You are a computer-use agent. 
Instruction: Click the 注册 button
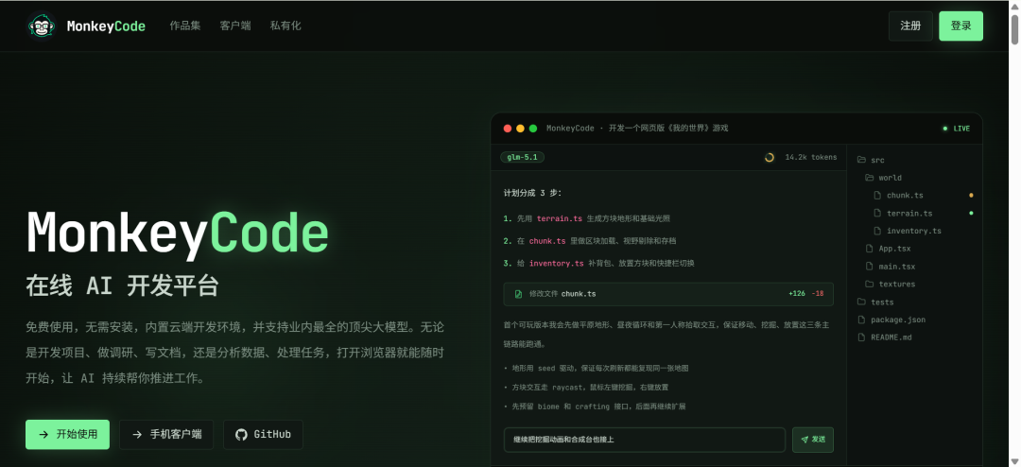(910, 26)
